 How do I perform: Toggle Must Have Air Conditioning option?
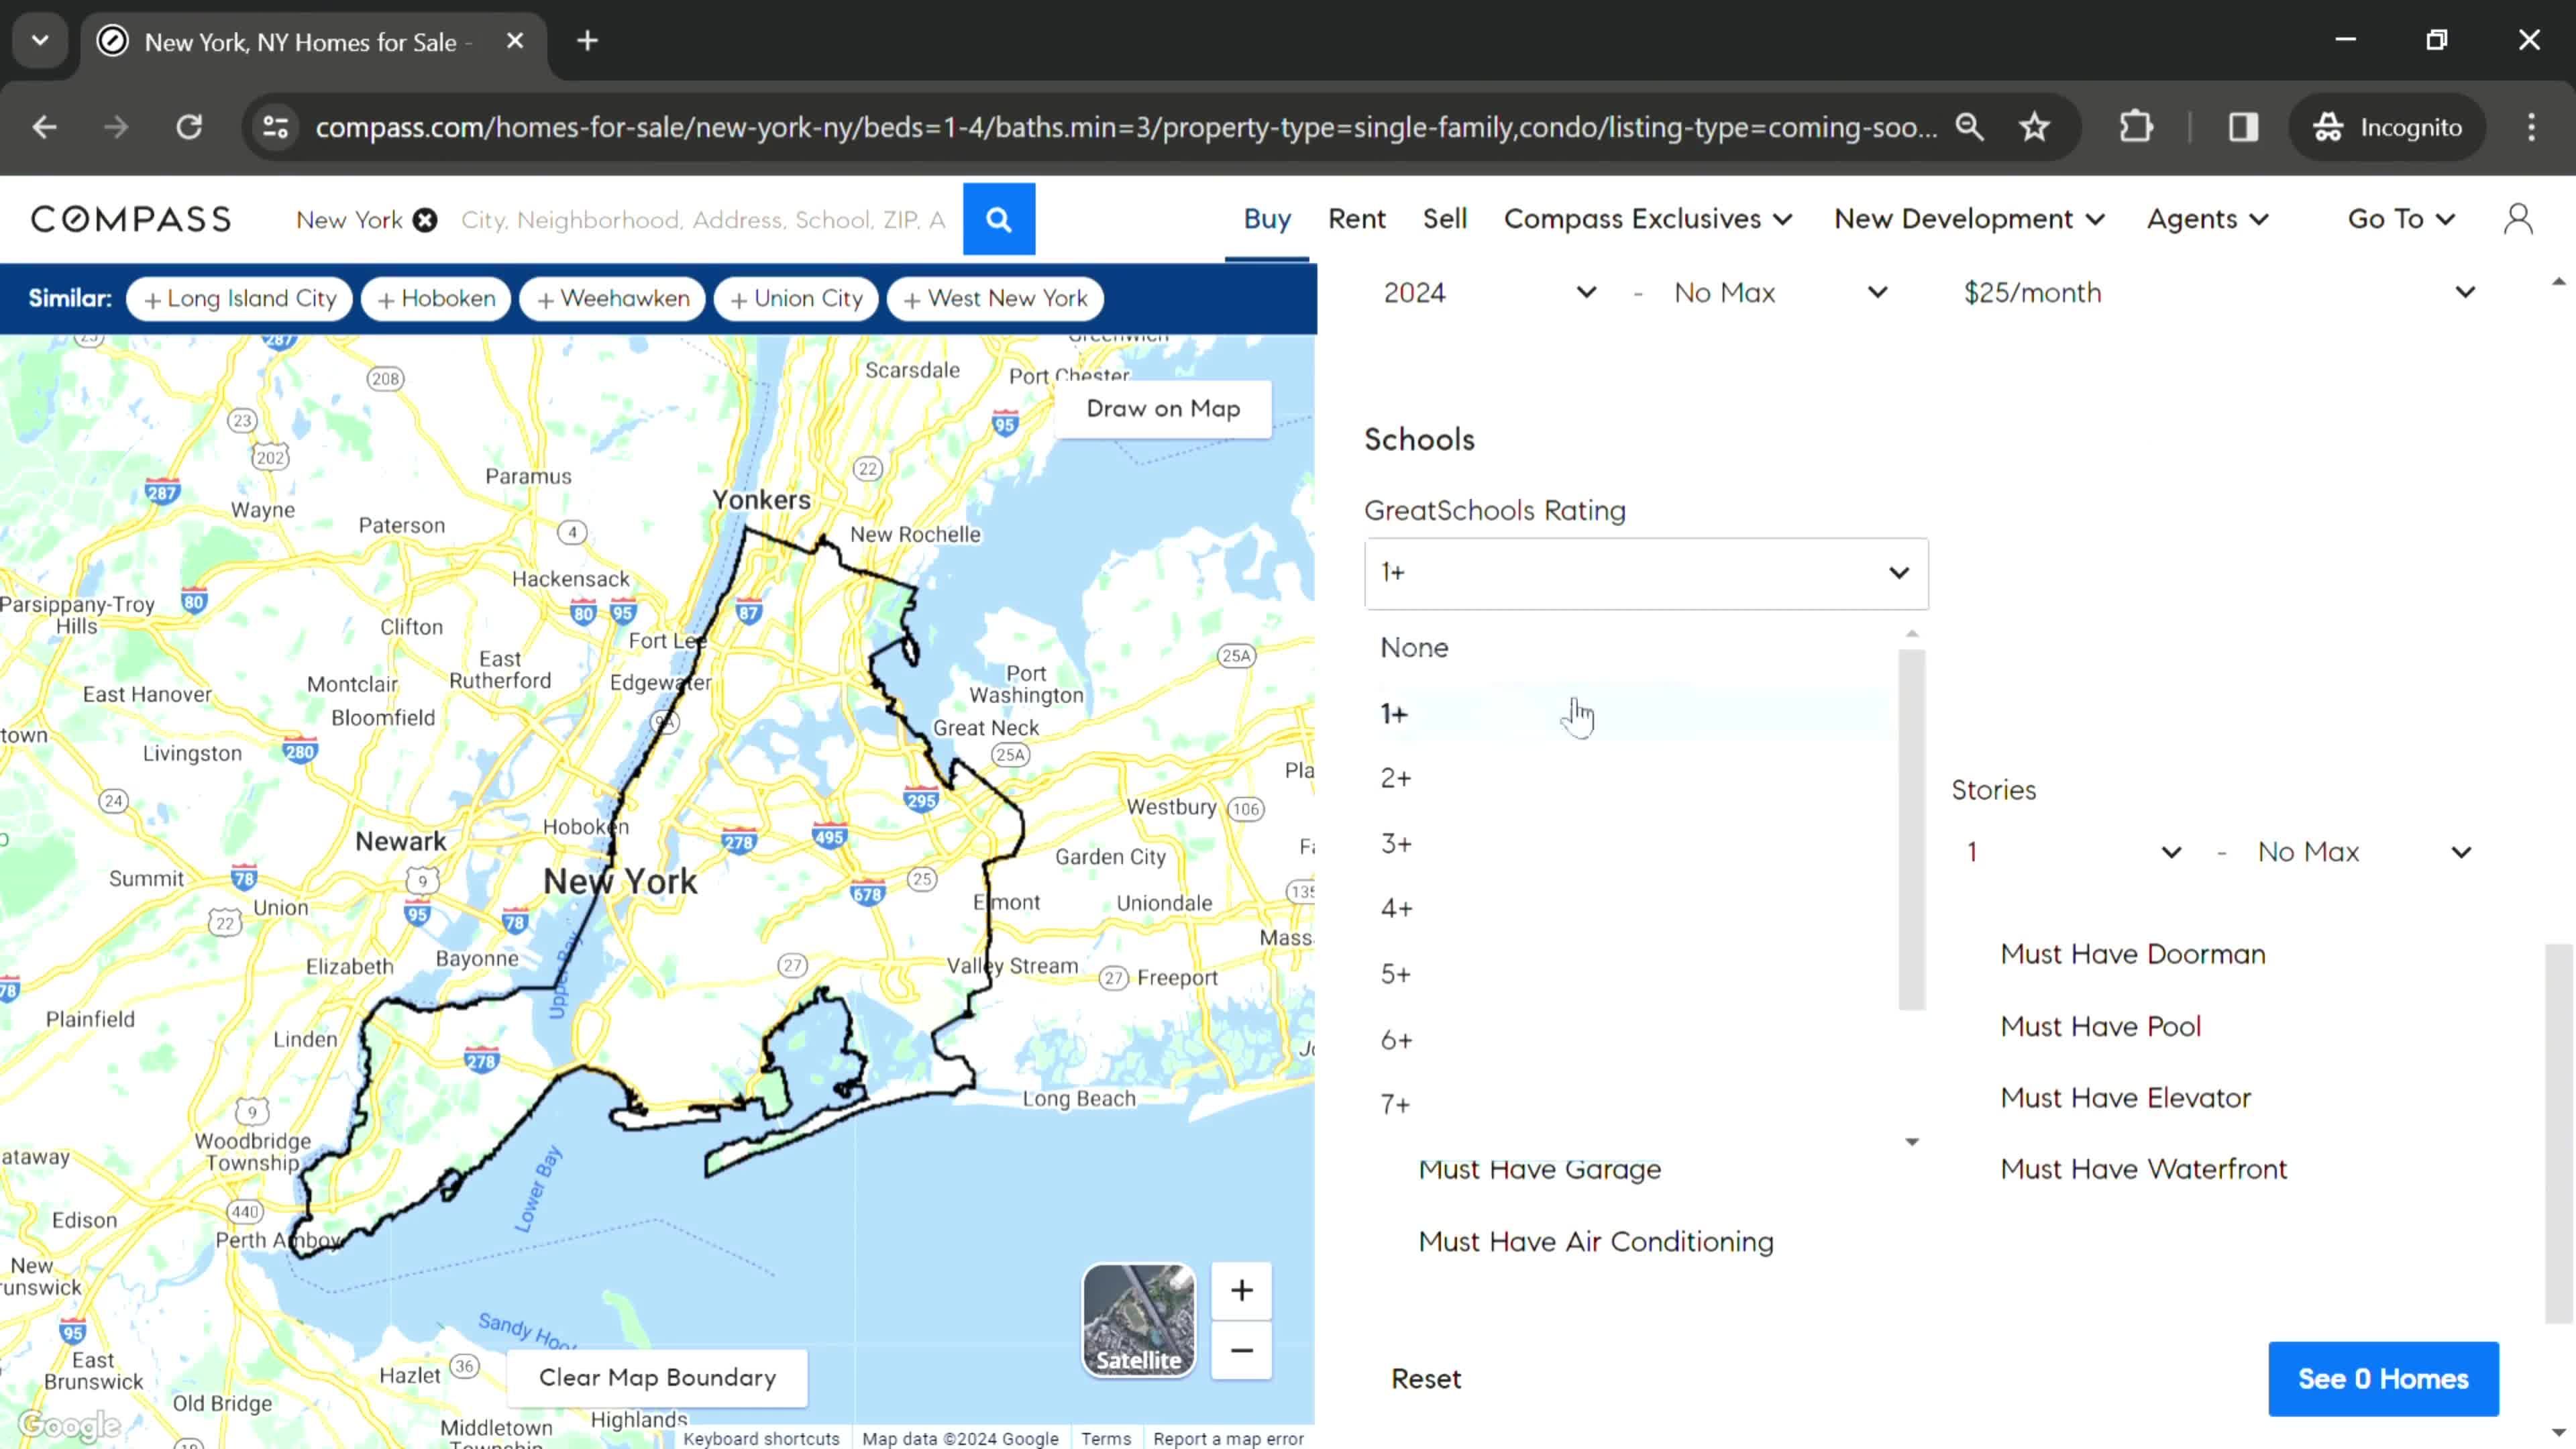point(1596,1242)
